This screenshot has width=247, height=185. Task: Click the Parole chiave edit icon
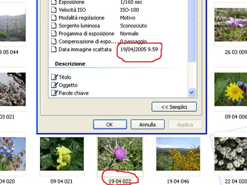point(54,93)
